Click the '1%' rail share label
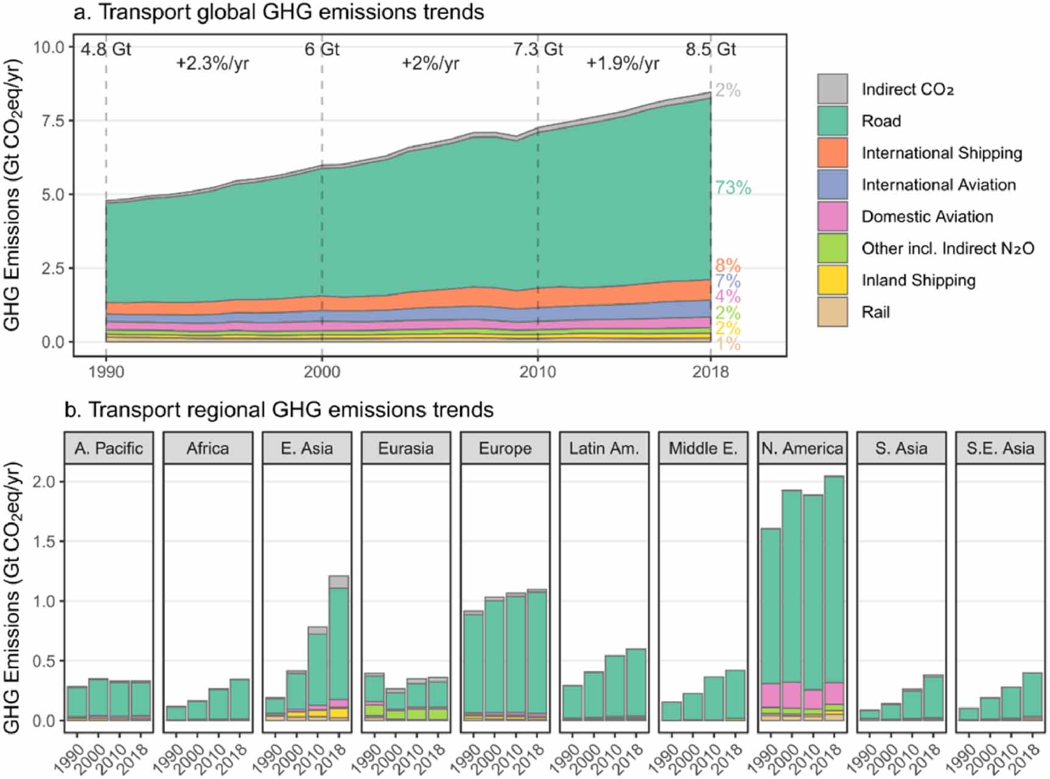The width and height of the screenshot is (1050, 779). 727,344
